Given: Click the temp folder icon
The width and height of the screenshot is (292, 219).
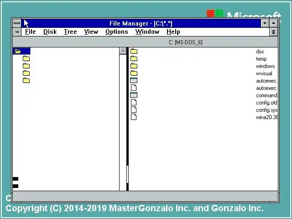Looking at the screenshot, I should (134, 59).
